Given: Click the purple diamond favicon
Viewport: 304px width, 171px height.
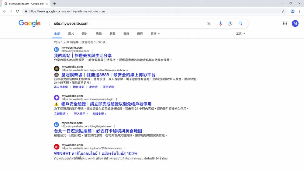Looking at the screenshot, I should pos(57,98).
